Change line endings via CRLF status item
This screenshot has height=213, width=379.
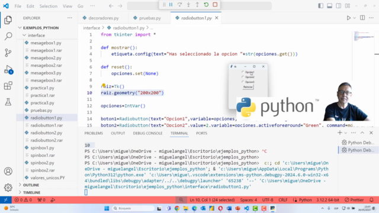[x=283, y=200]
